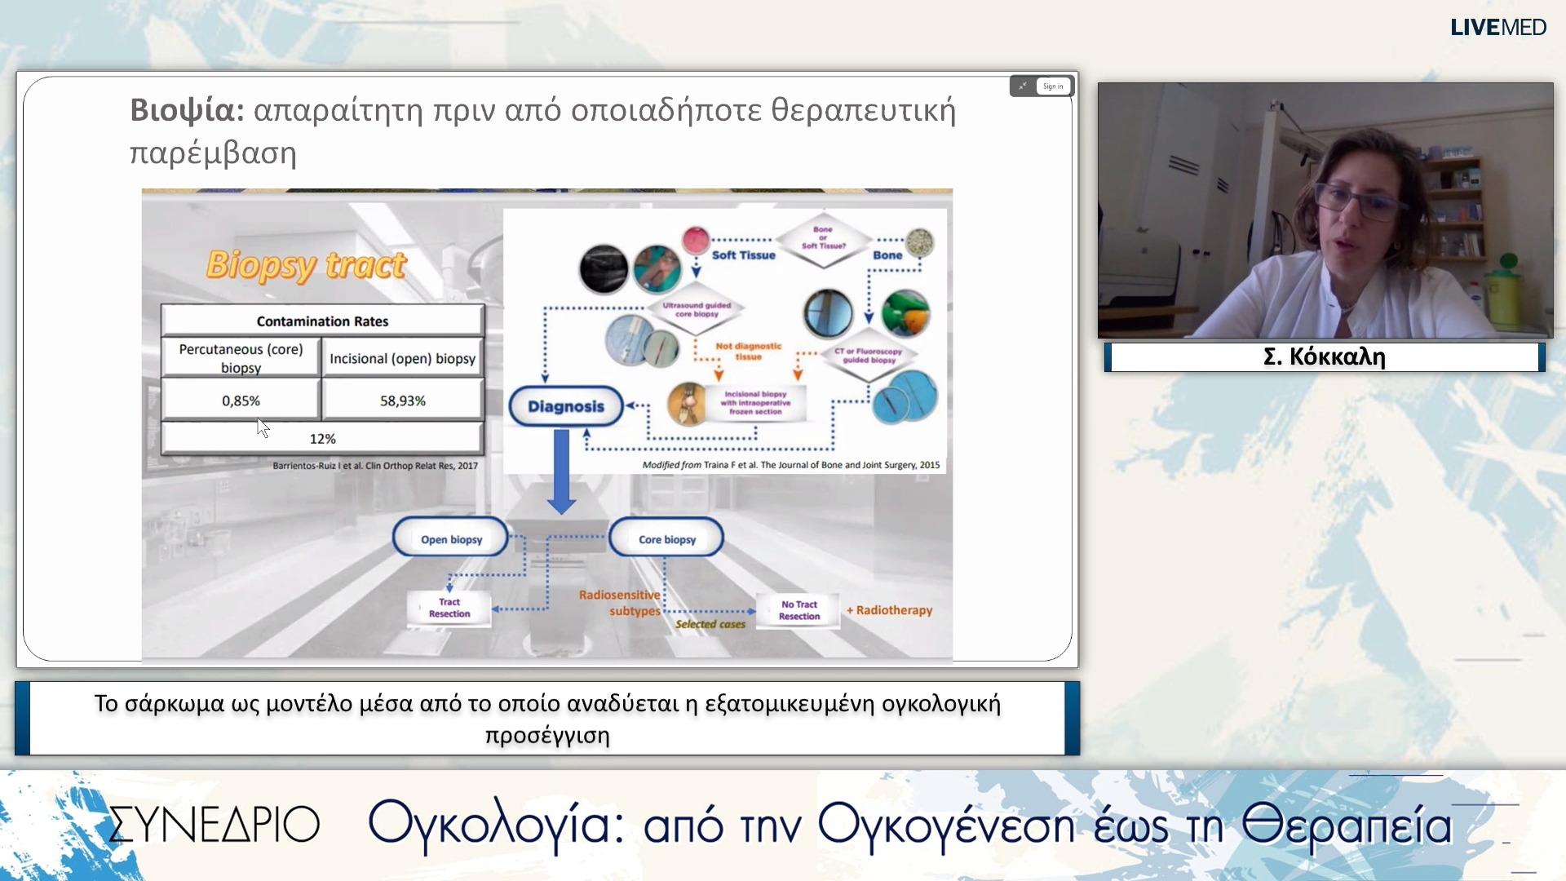Click the pink soft tissue circle icon

pos(696,241)
